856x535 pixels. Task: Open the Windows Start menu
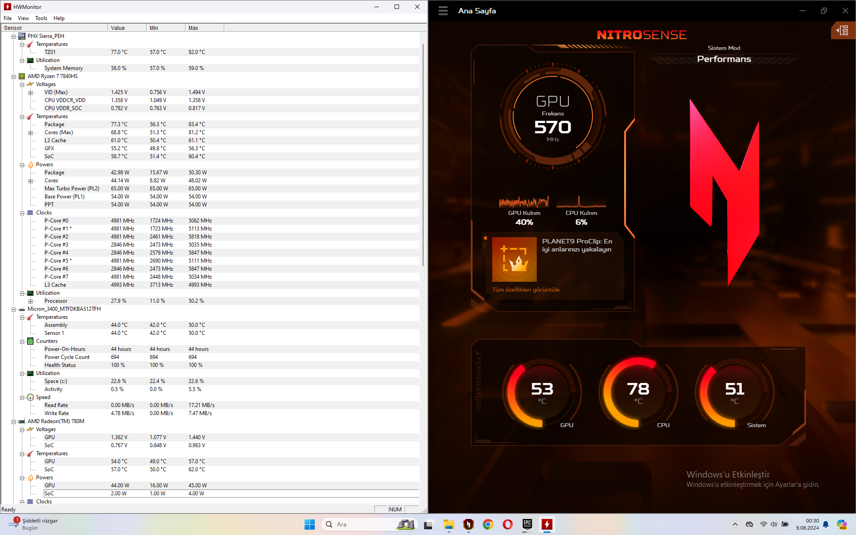pyautogui.click(x=309, y=524)
